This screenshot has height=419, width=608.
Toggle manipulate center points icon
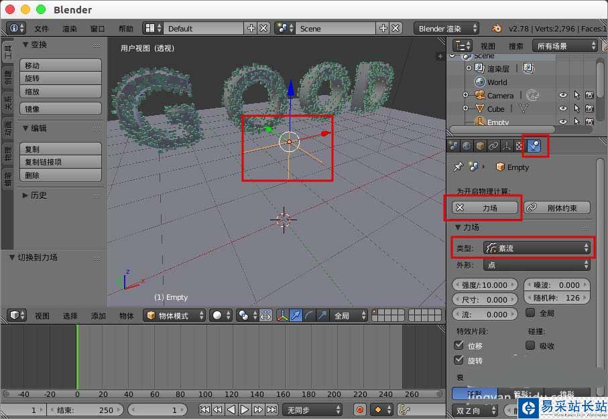click(265, 316)
